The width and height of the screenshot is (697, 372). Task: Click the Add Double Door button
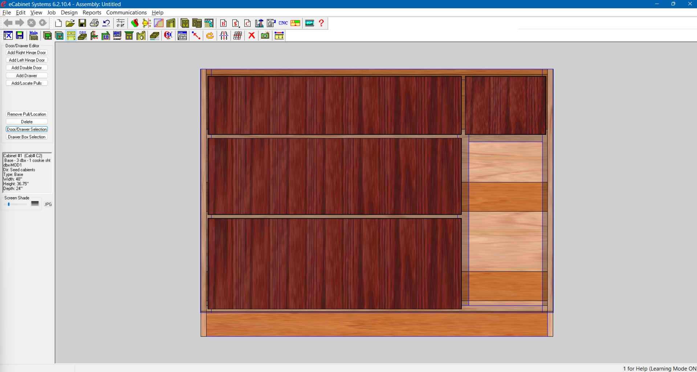tap(27, 68)
